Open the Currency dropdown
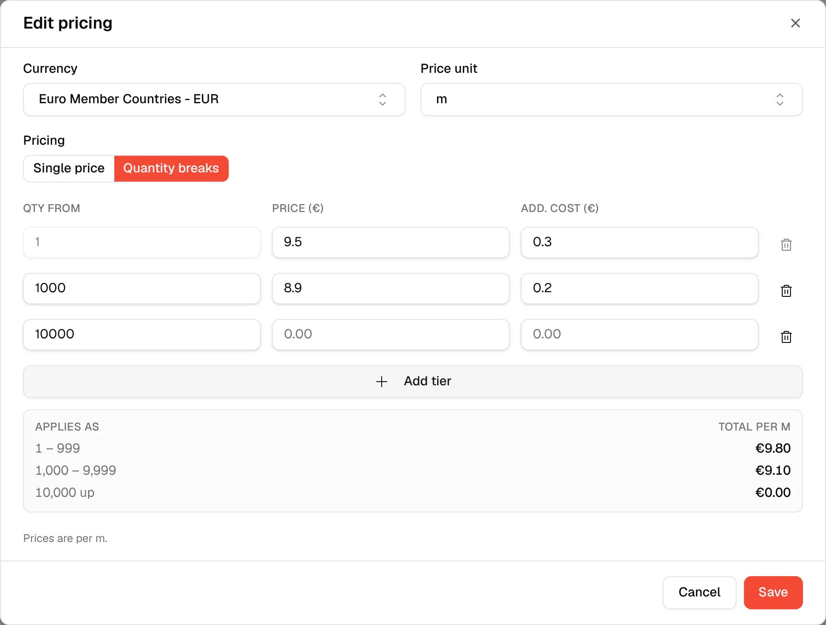Image resolution: width=826 pixels, height=625 pixels. pyautogui.click(x=214, y=100)
